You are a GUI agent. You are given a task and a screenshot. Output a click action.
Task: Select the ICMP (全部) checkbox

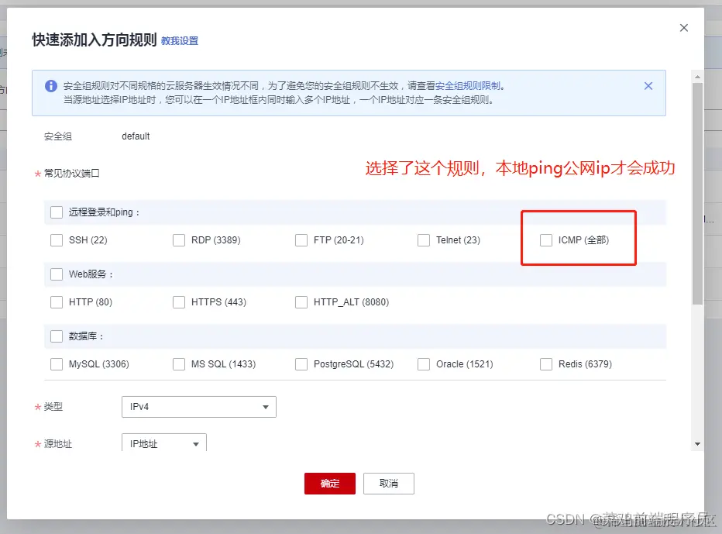[546, 240]
